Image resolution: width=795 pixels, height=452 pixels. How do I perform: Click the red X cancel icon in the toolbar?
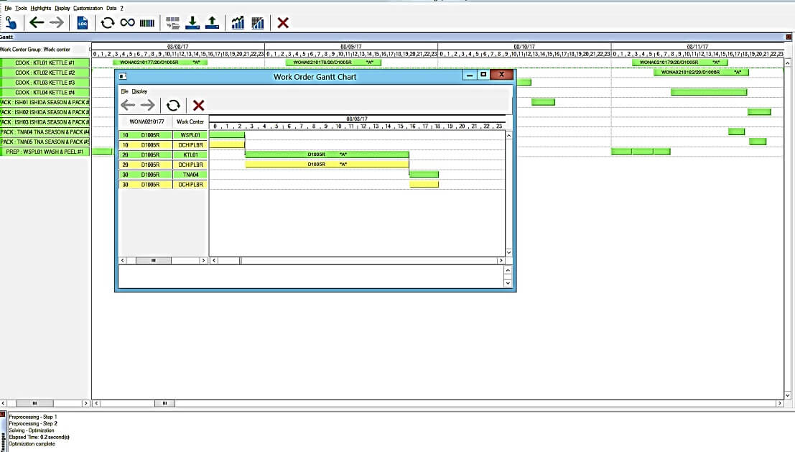click(x=282, y=22)
